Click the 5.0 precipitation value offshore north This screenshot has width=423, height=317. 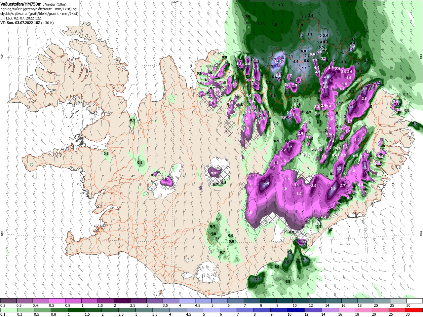click(x=301, y=35)
